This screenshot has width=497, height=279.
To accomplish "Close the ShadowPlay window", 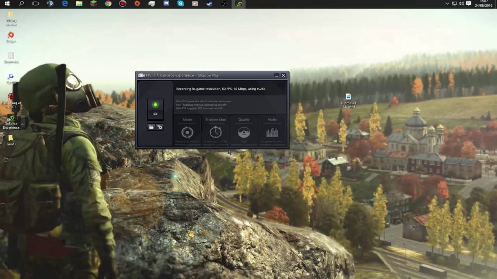I will click(283, 75).
